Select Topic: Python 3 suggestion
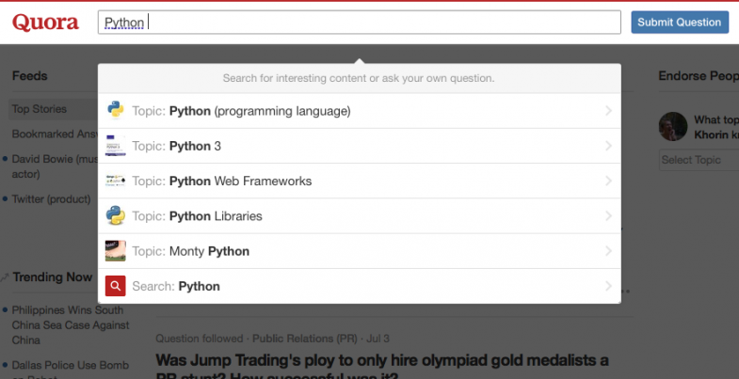Viewport: 739px width, 379px height. coord(359,146)
